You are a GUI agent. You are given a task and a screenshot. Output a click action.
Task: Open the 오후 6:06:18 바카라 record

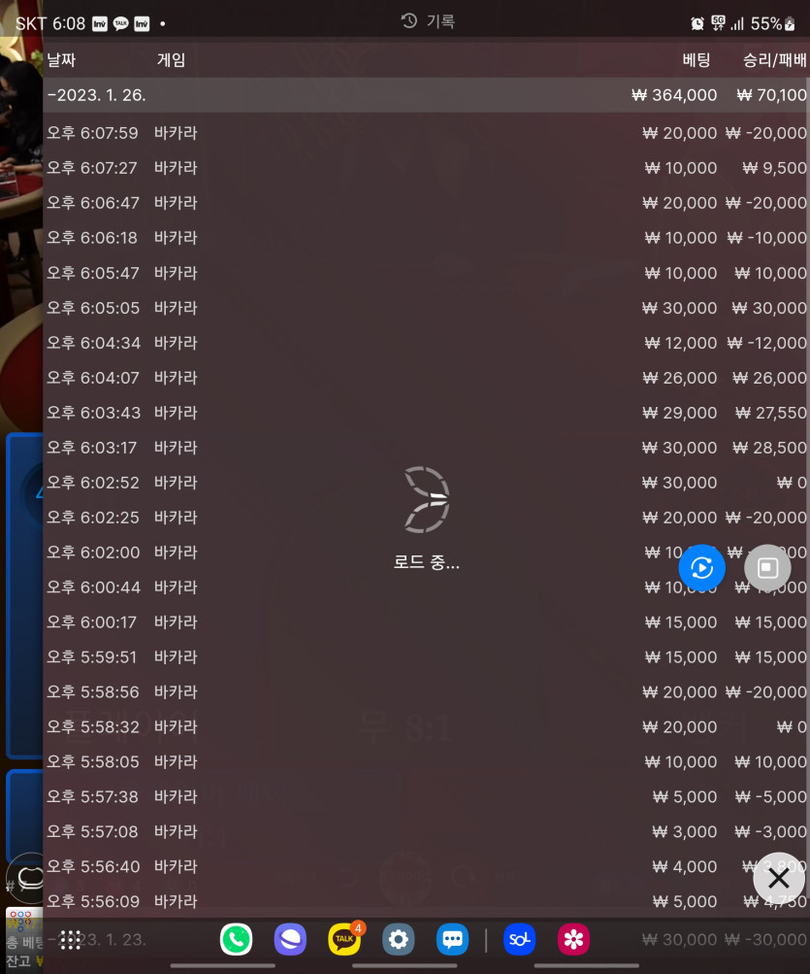pyautogui.click(x=426, y=237)
